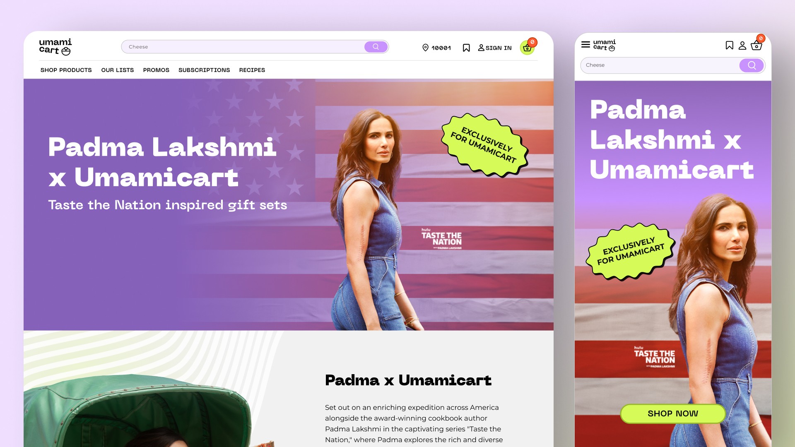Click the Shop Now button
795x447 pixels.
pyautogui.click(x=673, y=413)
